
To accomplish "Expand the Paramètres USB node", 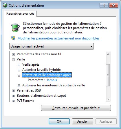I will (x=13, y=91).
